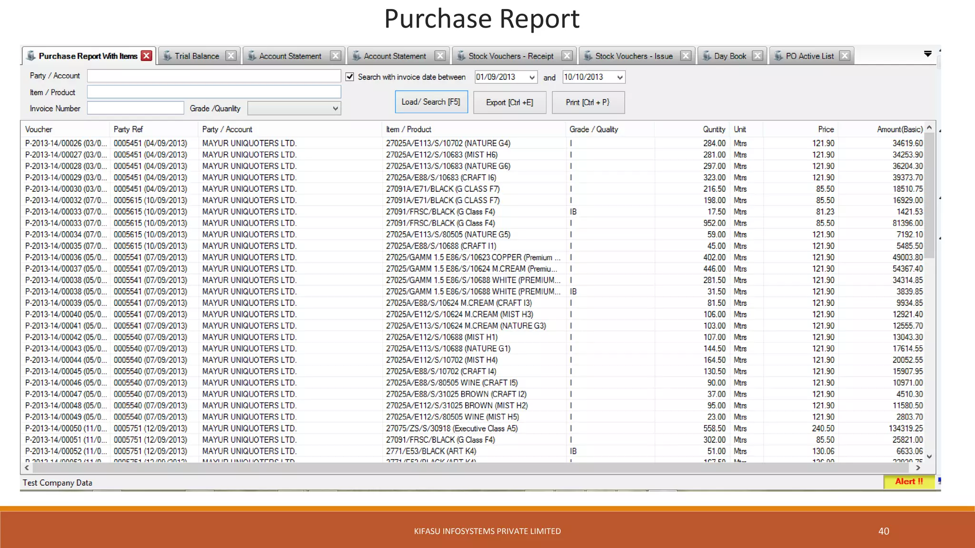Focus the Invoice Number input field
The height and width of the screenshot is (548, 975).
pyautogui.click(x=135, y=108)
